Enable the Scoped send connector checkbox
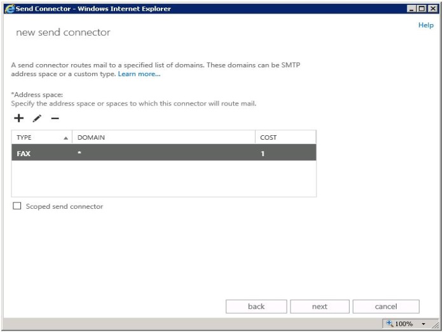The width and height of the screenshot is (443, 332). click(17, 206)
